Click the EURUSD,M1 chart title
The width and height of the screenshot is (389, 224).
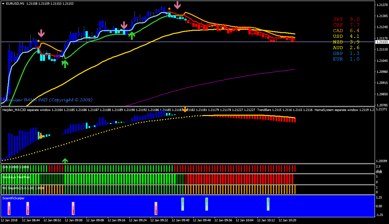15,3
